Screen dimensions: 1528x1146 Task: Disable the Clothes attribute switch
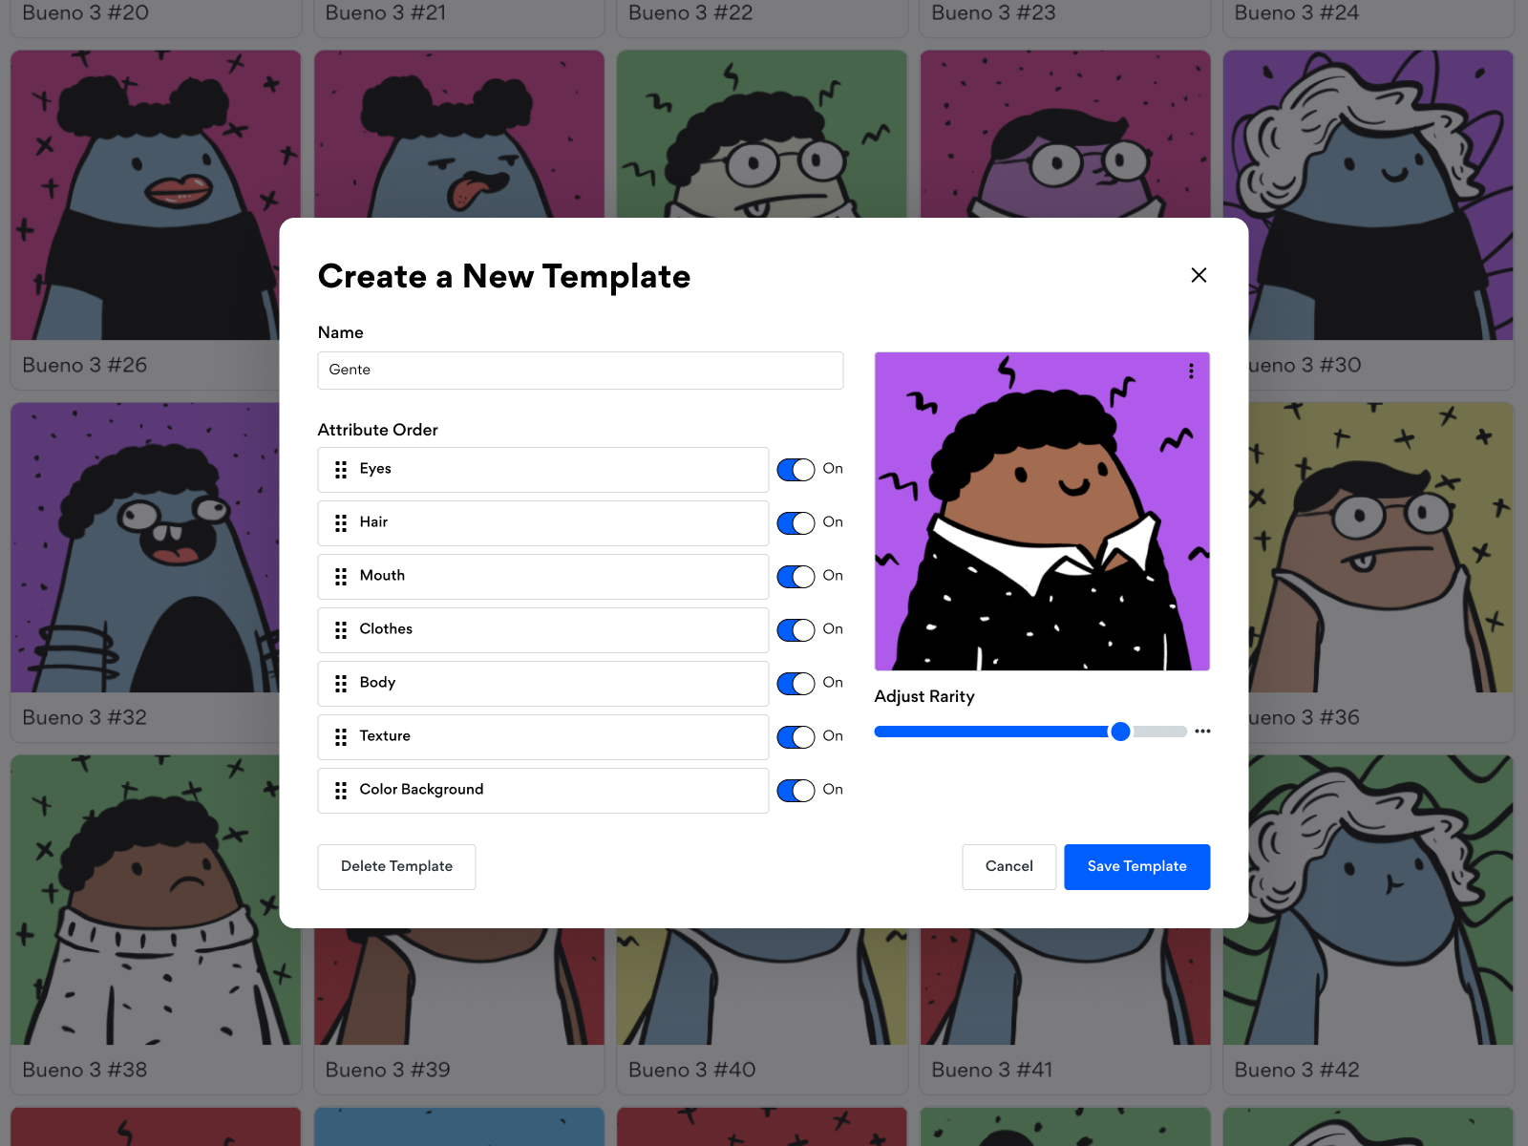[x=796, y=630]
